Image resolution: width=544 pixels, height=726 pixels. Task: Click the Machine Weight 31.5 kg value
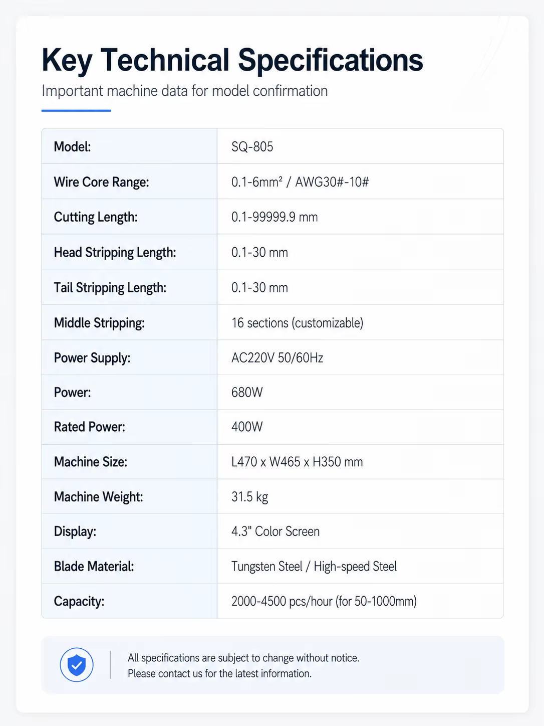point(249,497)
